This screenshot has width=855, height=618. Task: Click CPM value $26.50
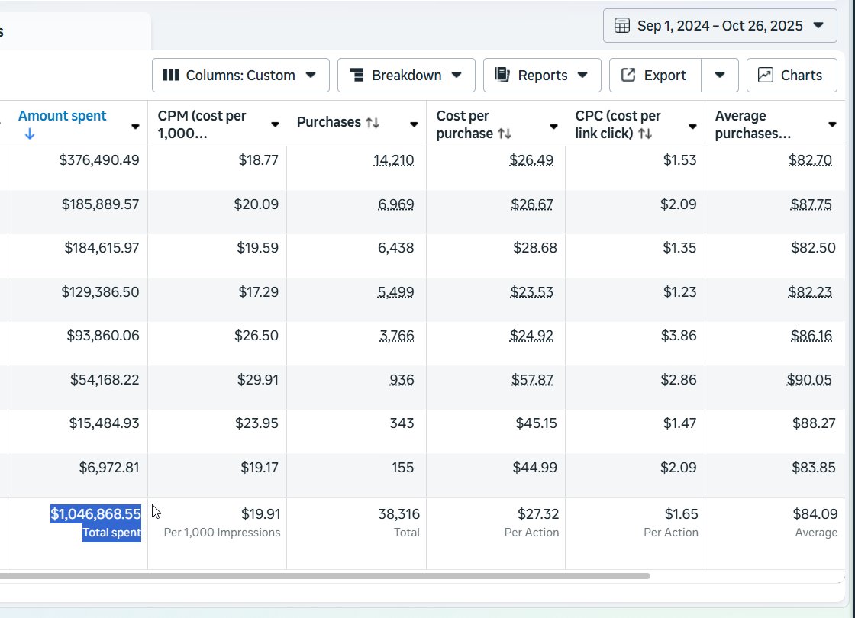pos(256,336)
